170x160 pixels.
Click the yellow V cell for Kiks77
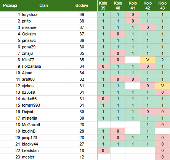click(148, 60)
